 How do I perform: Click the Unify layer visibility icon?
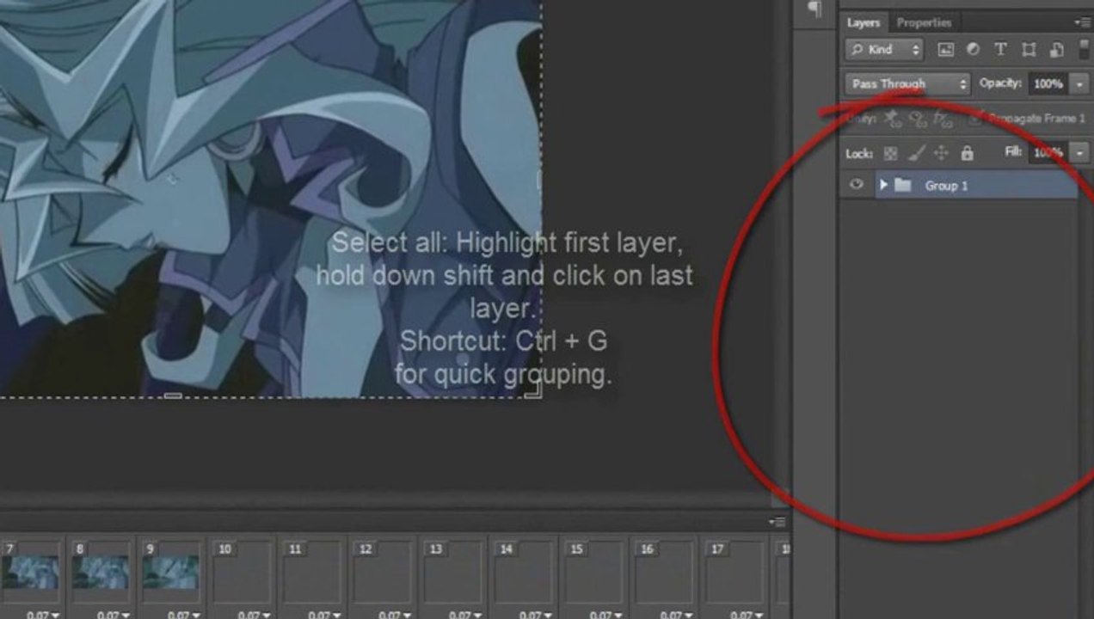918,119
